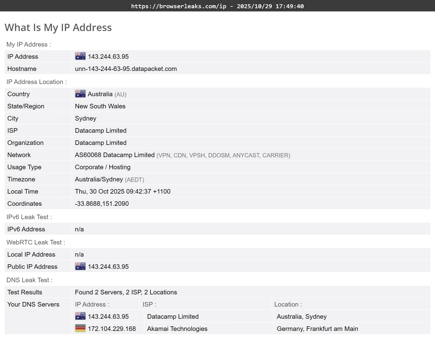
Task: Click the Australia country flag near the AU label
Action: 80,93
